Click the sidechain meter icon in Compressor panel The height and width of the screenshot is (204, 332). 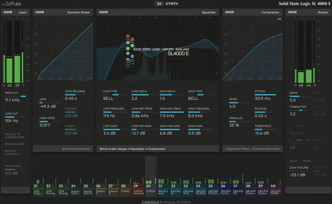tap(279, 19)
